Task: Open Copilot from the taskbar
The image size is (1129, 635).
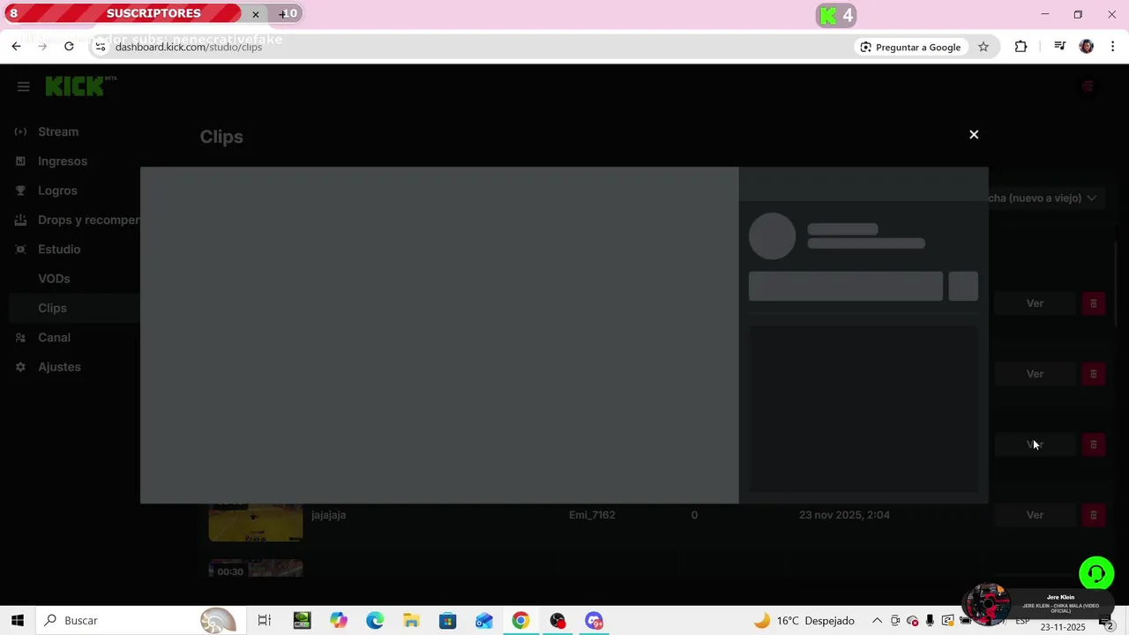Action: tap(339, 621)
